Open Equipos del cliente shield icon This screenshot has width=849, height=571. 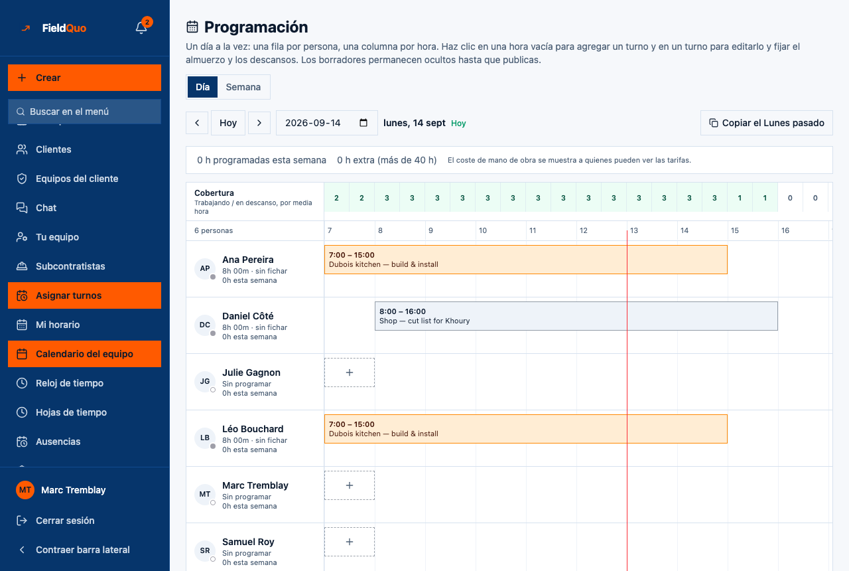click(22, 179)
